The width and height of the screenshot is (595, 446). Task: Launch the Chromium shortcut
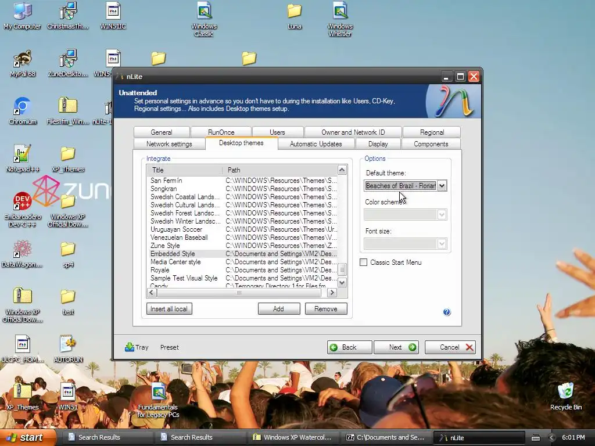point(23,111)
